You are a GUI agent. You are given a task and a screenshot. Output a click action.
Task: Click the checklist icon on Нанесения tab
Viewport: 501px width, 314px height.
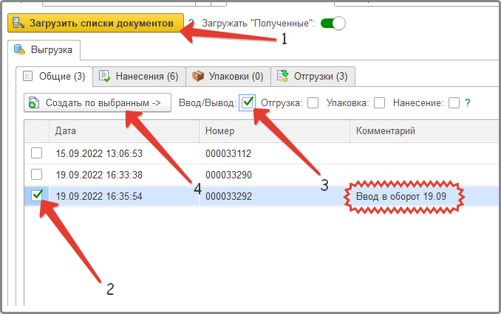point(104,76)
